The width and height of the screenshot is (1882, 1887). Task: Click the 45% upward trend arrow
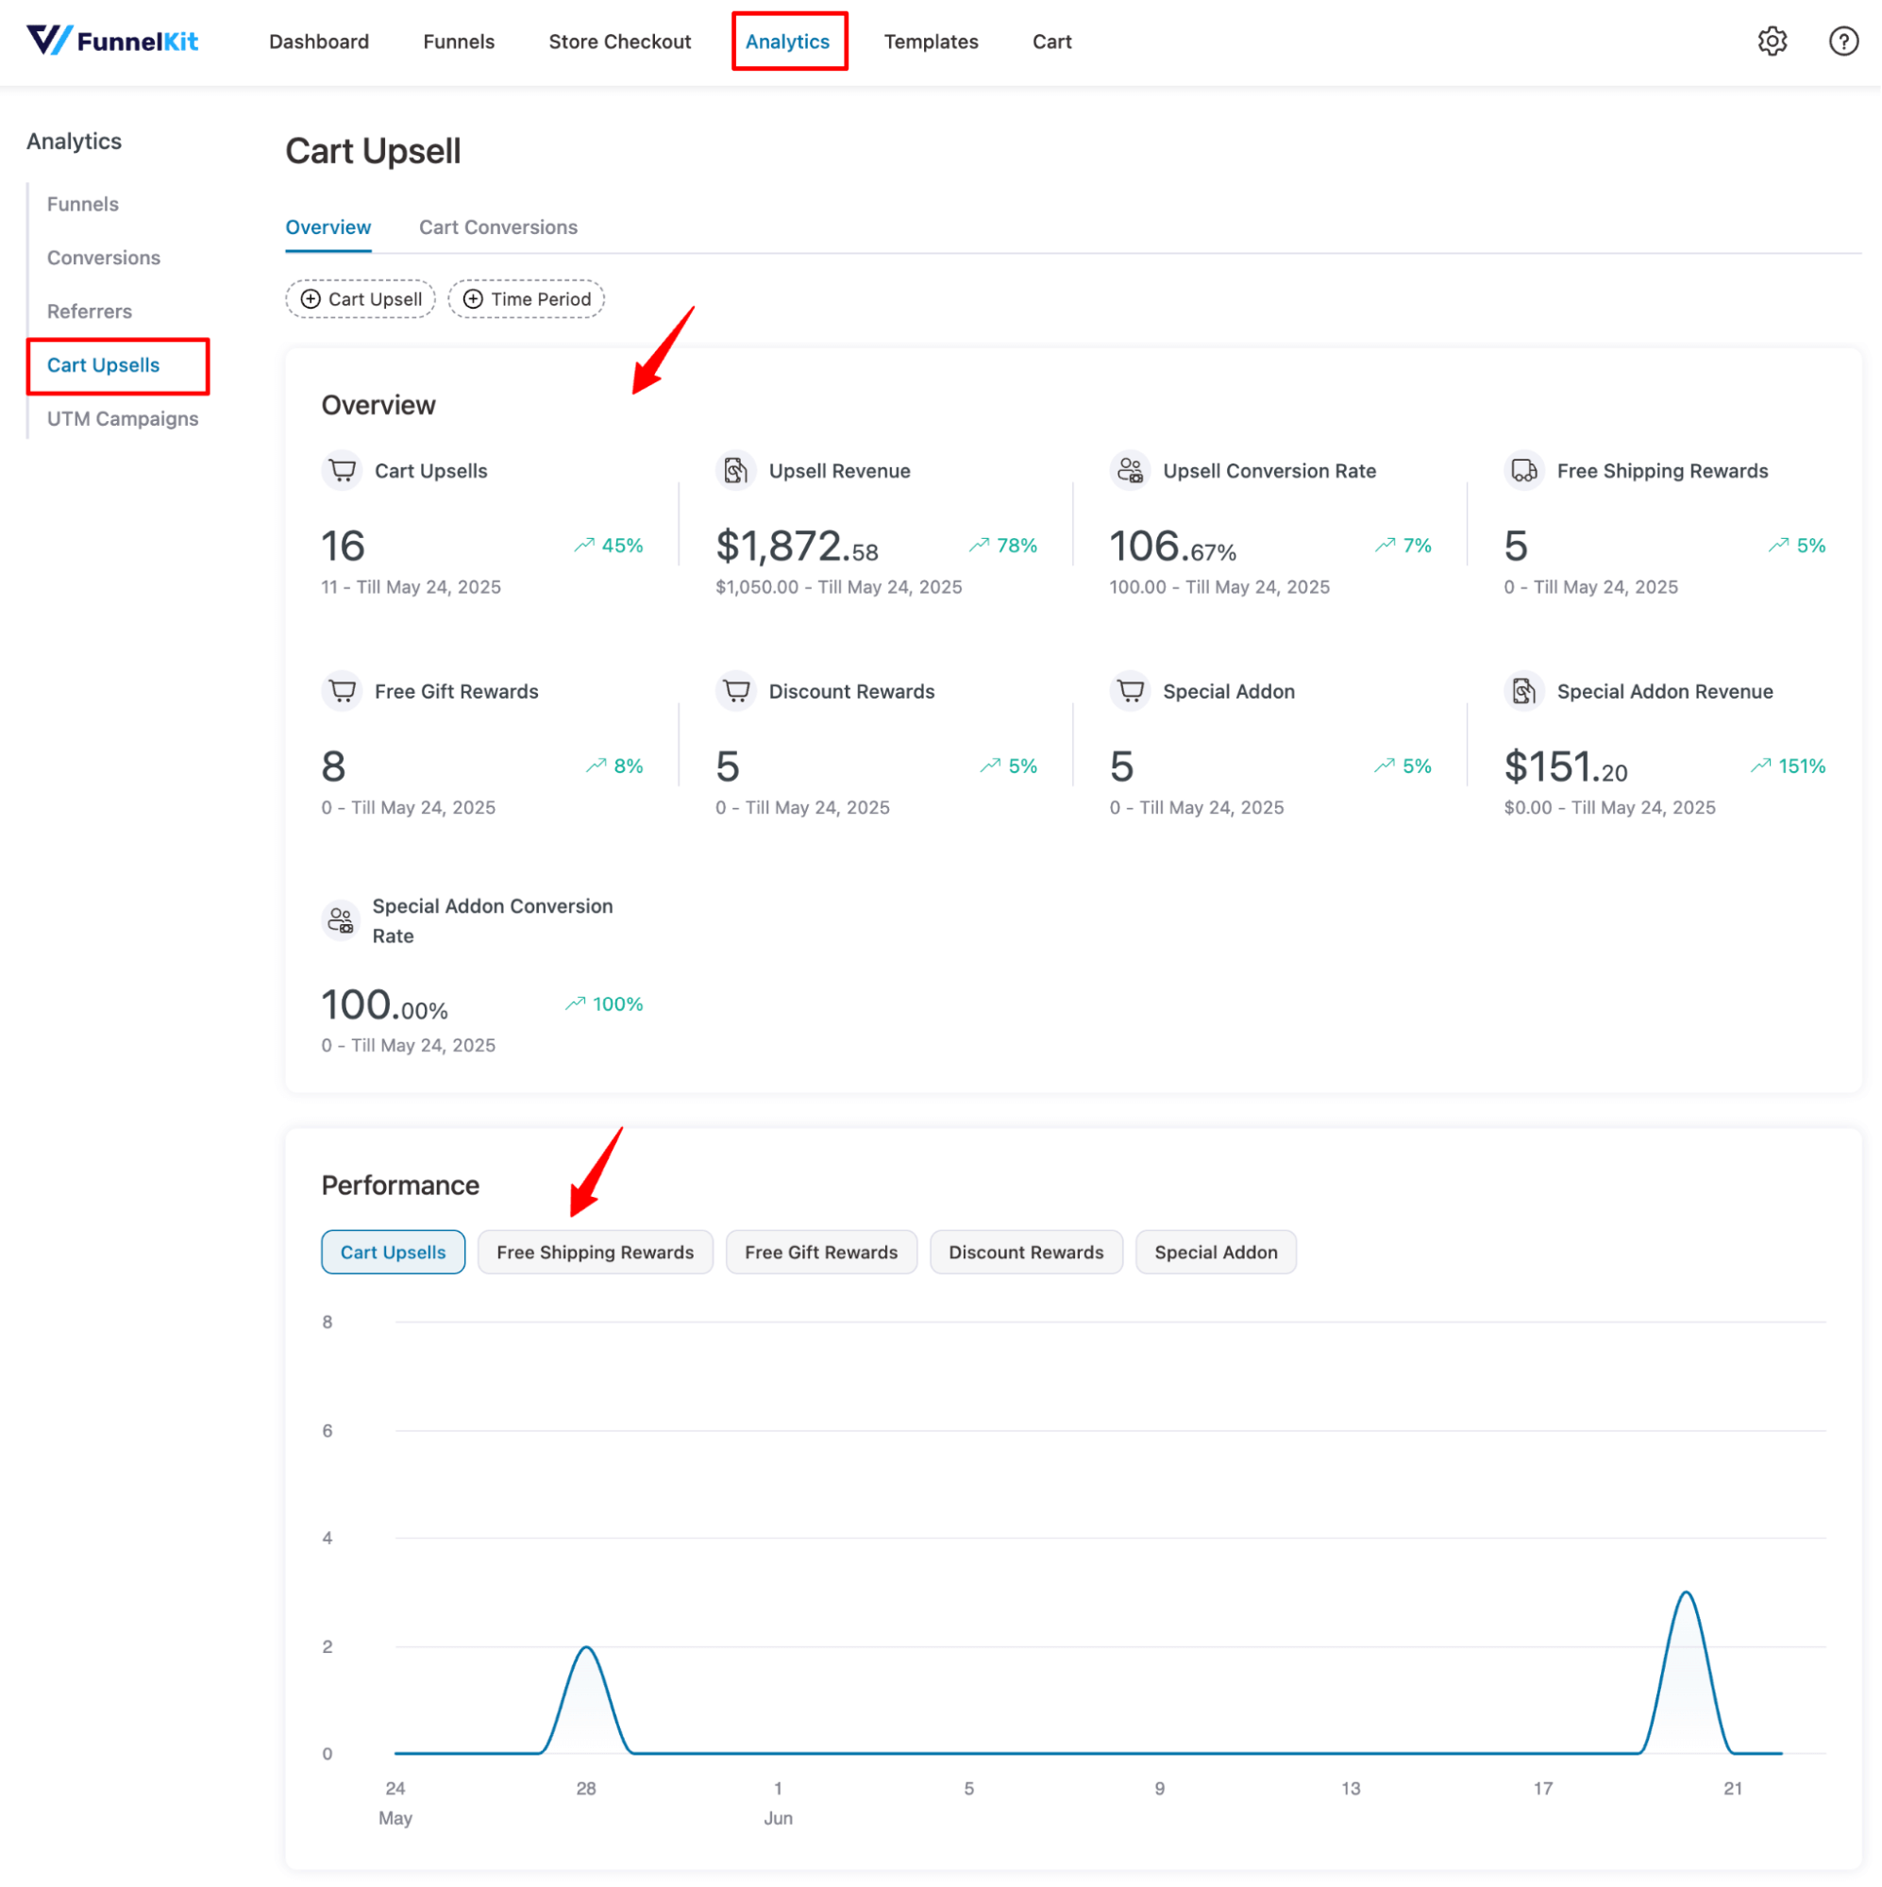point(584,545)
